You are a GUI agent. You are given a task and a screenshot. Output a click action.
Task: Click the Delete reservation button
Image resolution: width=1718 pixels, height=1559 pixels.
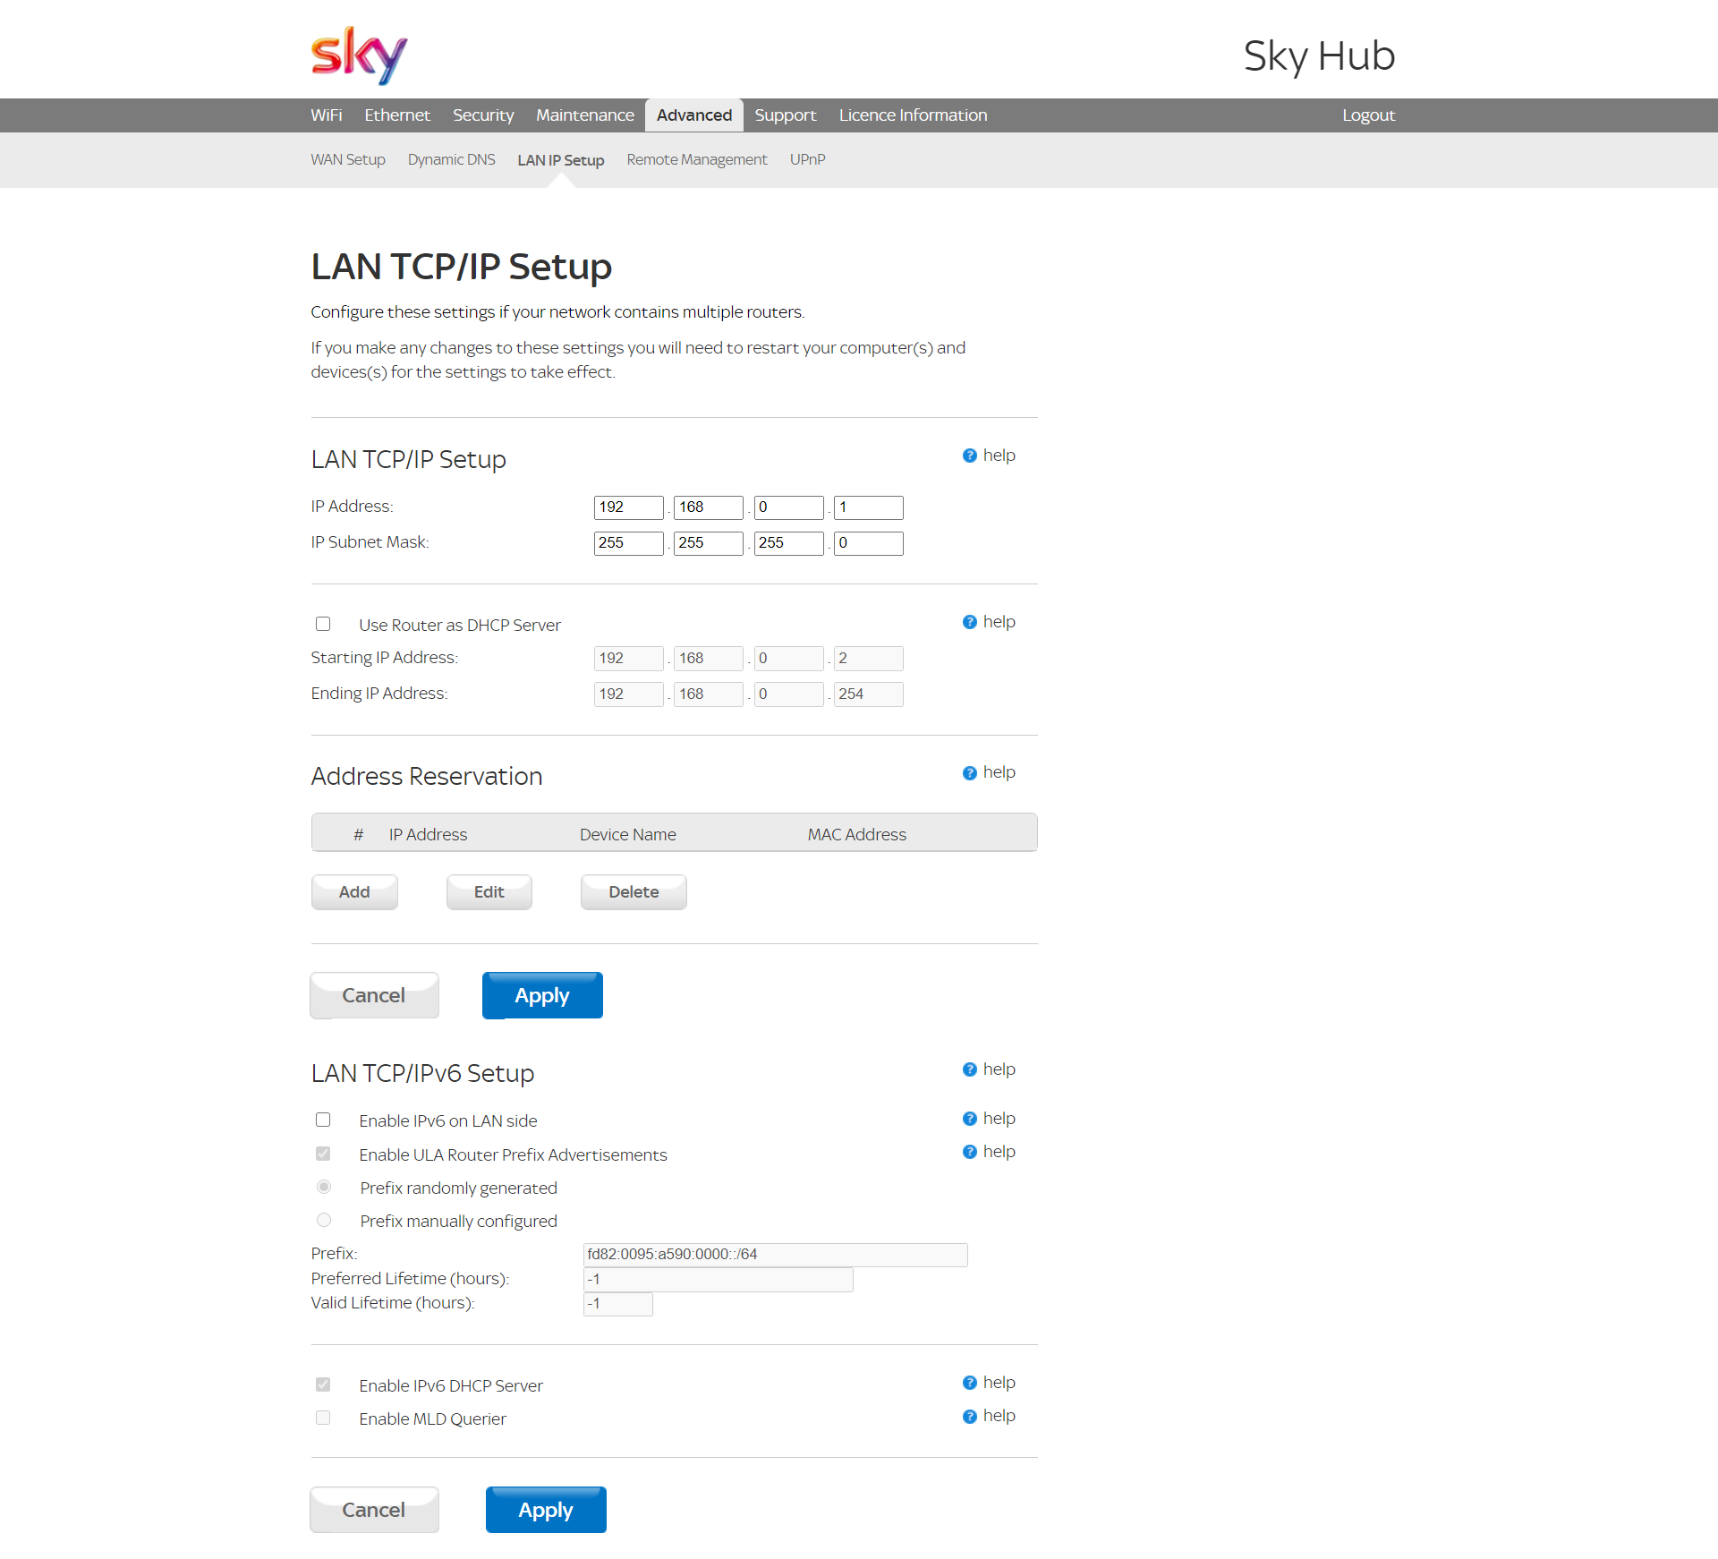coord(633,891)
